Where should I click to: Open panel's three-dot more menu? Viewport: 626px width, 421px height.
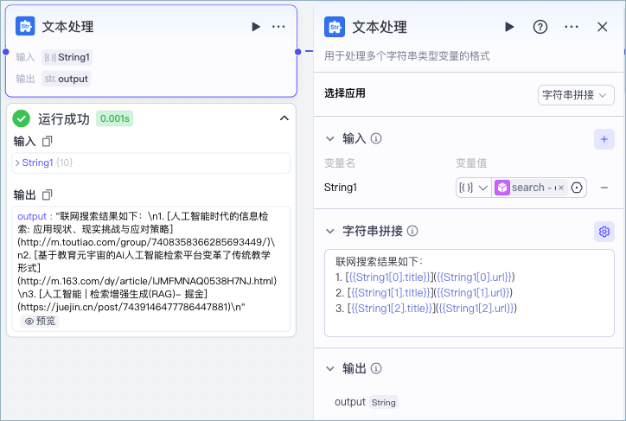click(572, 27)
